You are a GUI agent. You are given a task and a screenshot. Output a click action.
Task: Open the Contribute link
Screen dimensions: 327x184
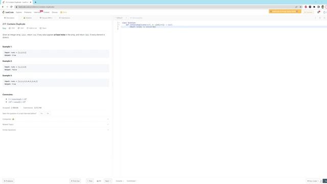131,181
